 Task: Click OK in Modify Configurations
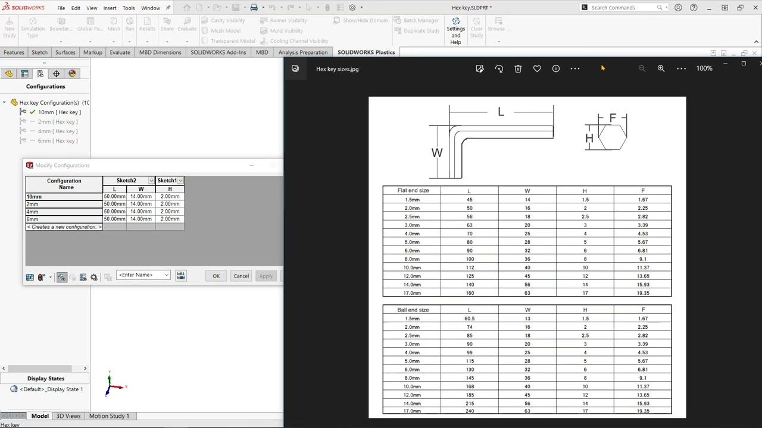[216, 276]
